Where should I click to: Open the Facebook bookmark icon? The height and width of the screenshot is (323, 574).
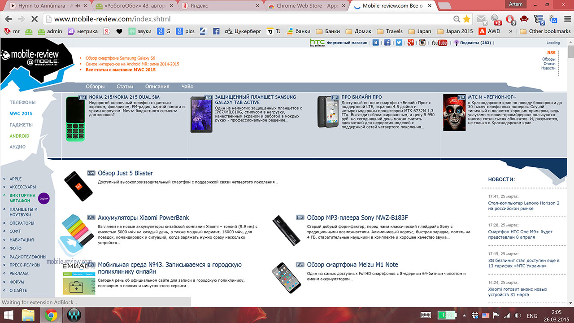coord(216,31)
